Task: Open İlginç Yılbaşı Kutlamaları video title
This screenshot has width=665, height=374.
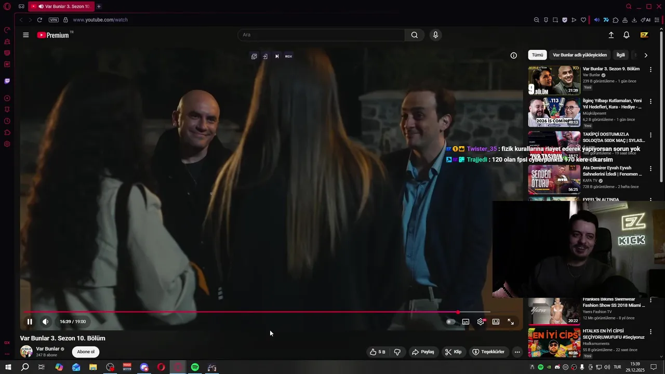Action: (x=612, y=103)
